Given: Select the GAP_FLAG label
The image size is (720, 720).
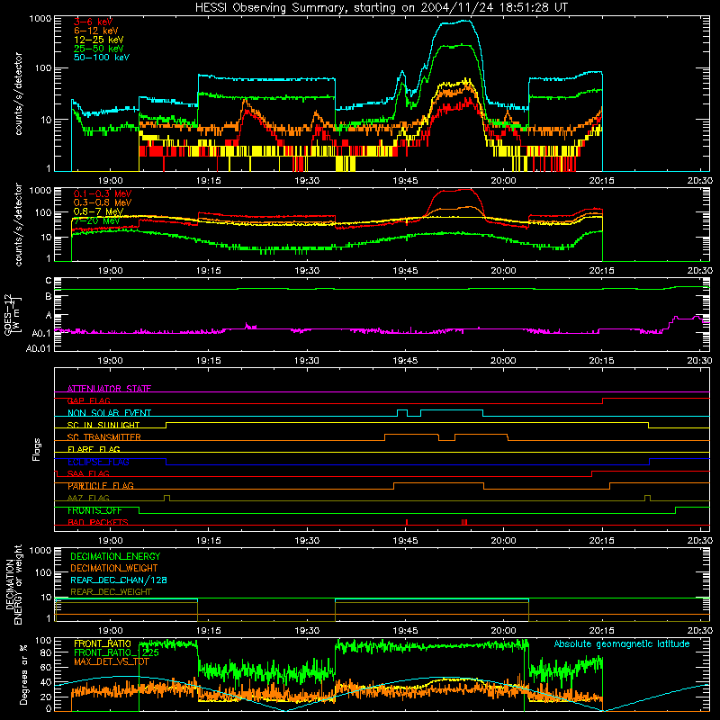Looking at the screenshot, I should point(89,400).
